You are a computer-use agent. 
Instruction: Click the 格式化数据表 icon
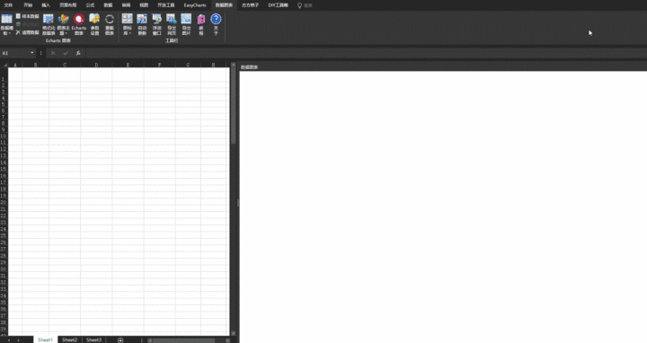pyautogui.click(x=49, y=24)
